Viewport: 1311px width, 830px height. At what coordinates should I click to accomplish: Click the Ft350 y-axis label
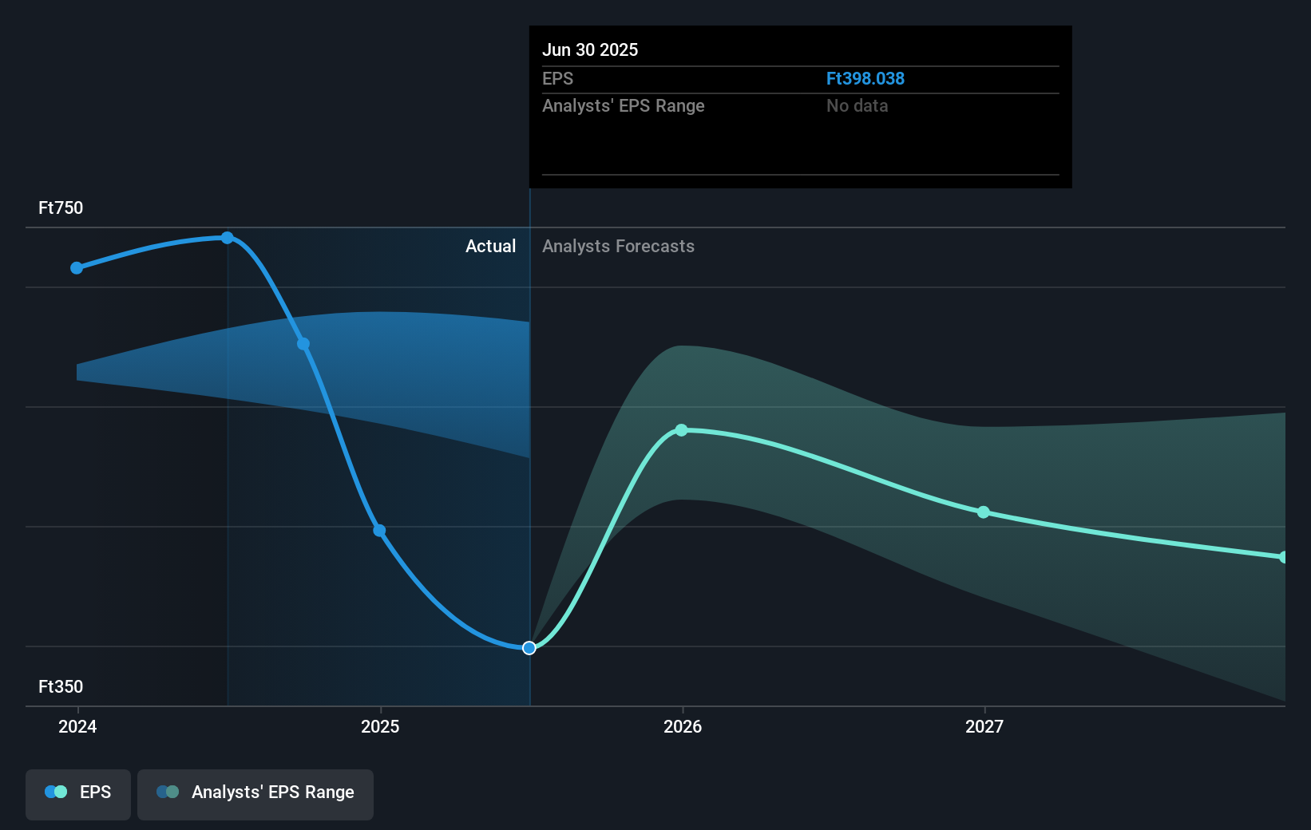pos(61,686)
